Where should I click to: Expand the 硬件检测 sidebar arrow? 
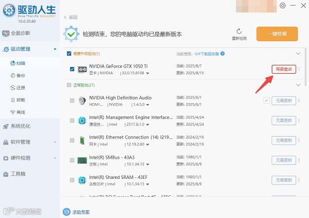(55, 158)
